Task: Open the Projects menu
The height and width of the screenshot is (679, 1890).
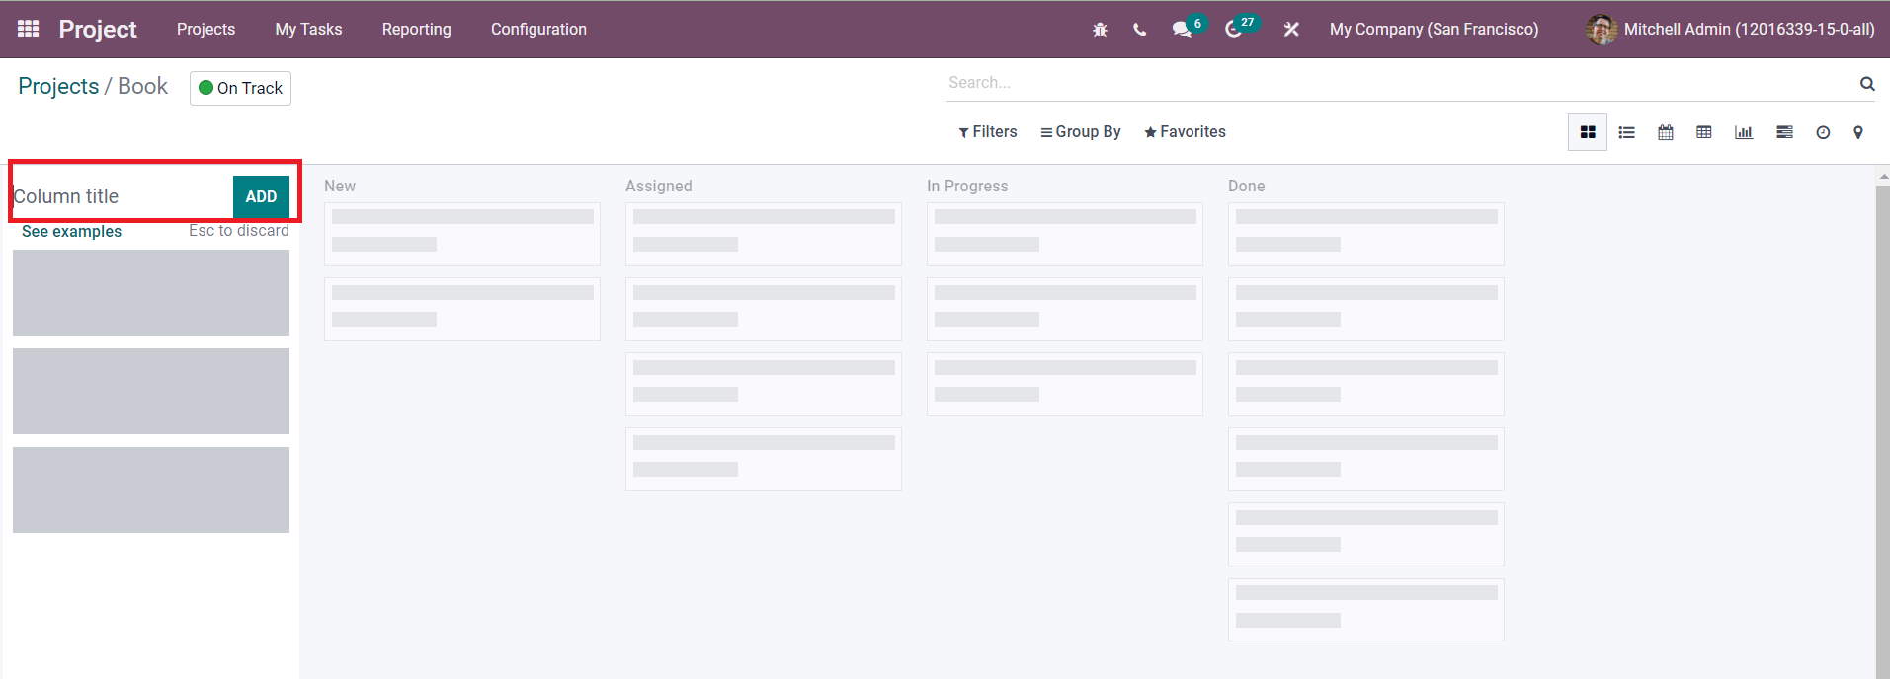Action: point(205,30)
